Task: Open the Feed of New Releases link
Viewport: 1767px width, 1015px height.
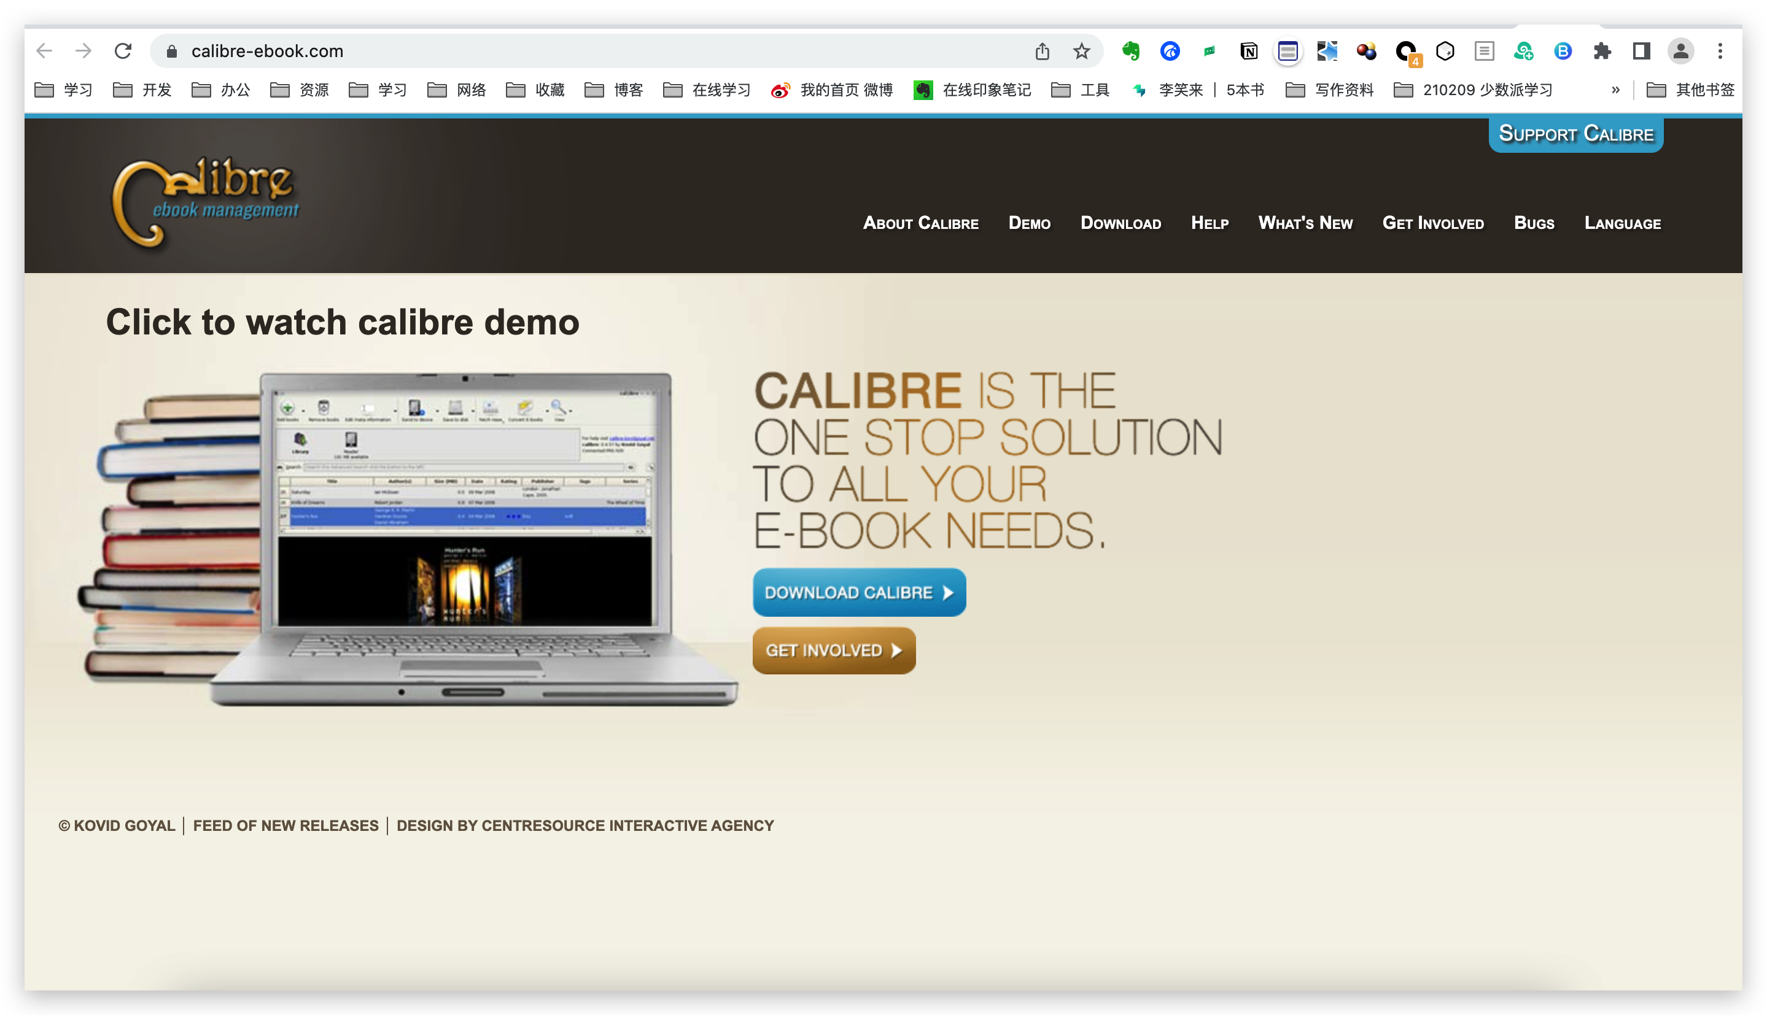Action: pyautogui.click(x=286, y=825)
